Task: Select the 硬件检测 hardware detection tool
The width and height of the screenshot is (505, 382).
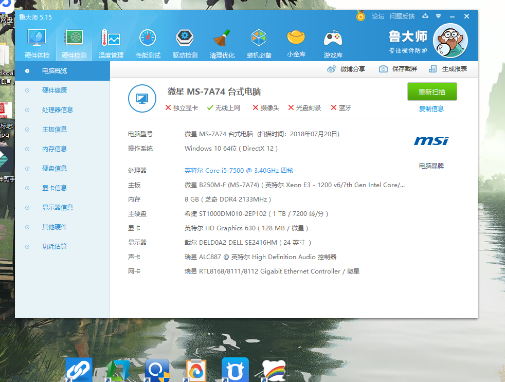Action: [x=74, y=44]
